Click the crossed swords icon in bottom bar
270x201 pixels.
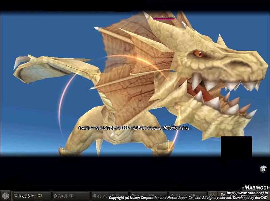click(213, 195)
